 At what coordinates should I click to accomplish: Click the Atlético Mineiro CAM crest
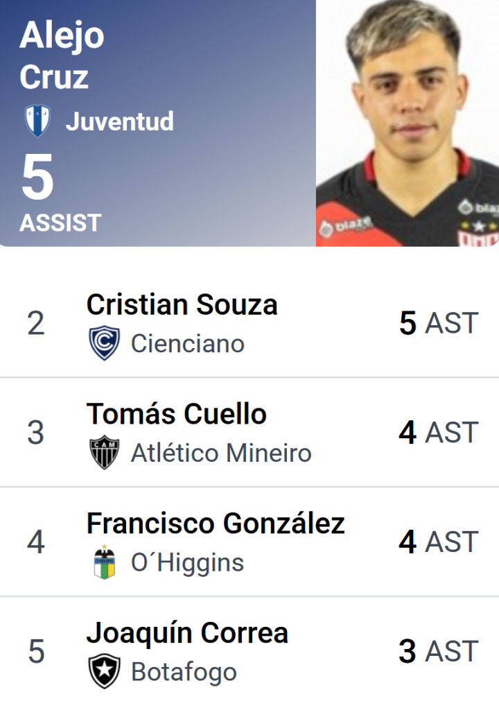click(x=104, y=452)
